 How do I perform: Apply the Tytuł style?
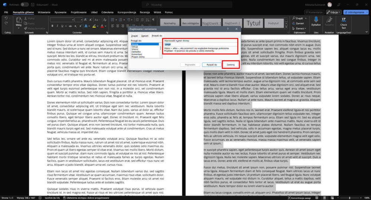(253, 23)
